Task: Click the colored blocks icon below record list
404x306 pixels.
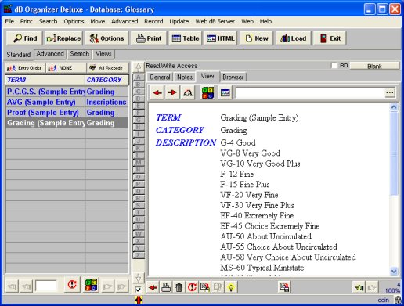Action: tap(91, 285)
